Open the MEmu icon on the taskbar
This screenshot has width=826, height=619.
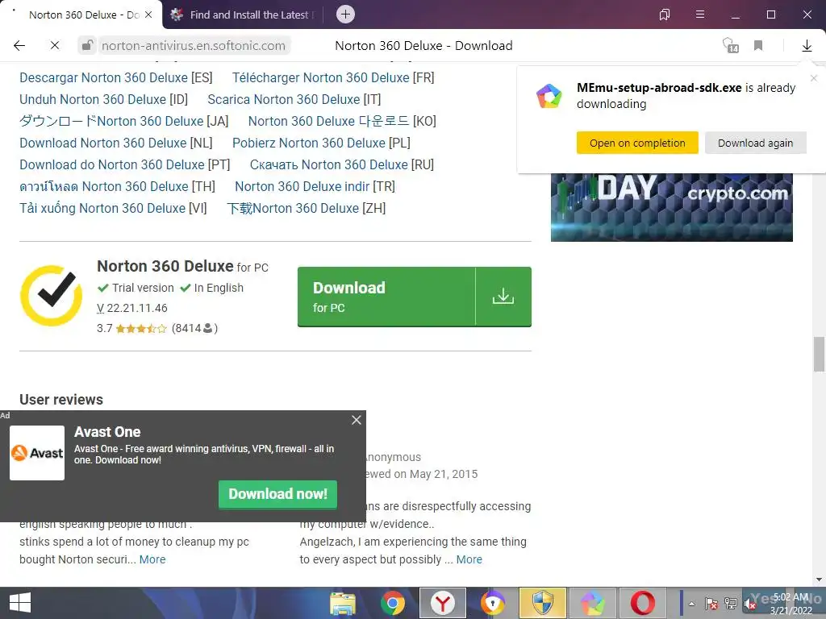(593, 603)
